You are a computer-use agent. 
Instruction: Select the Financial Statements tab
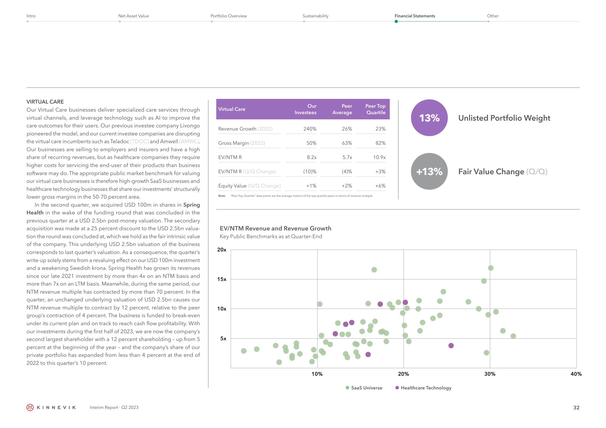click(x=415, y=16)
